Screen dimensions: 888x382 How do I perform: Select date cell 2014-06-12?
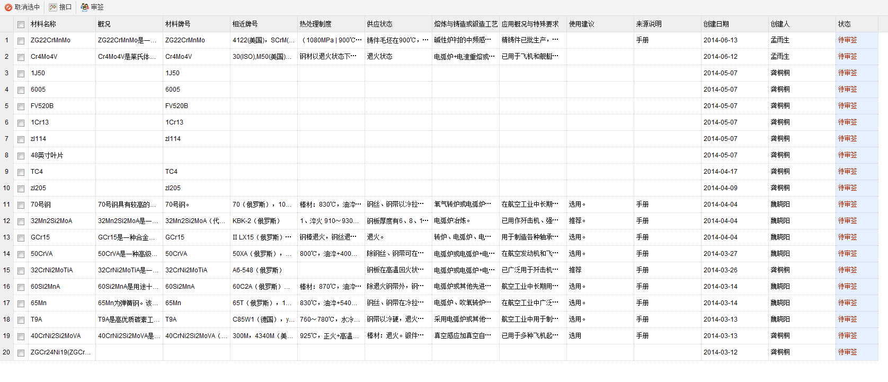point(734,57)
